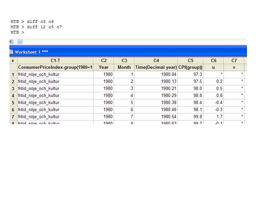Click the Year 1980 cell in row 2
The image size is (267, 200).
click(104, 82)
